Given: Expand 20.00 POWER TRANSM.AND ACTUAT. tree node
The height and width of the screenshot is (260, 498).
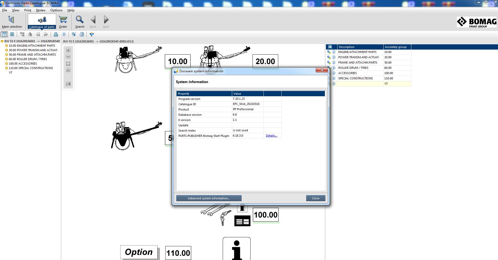Looking at the screenshot, I should coord(7,50).
